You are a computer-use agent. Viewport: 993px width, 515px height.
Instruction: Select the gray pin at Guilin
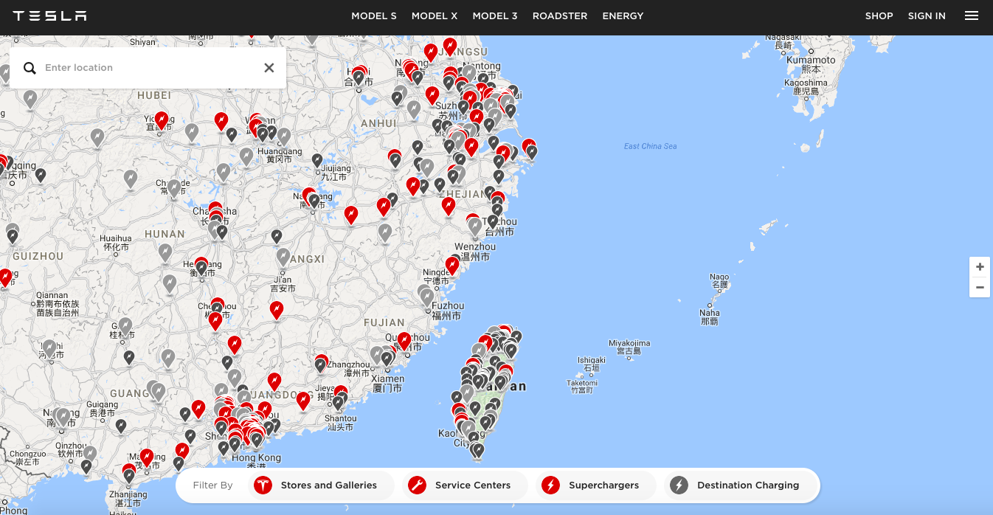125,326
